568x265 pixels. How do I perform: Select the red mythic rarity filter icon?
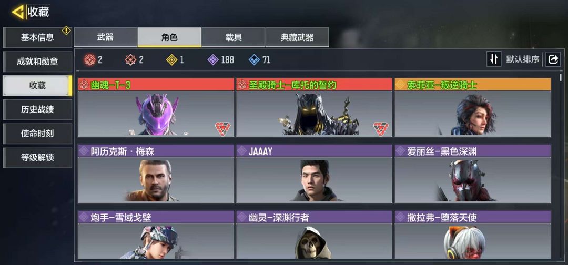pyautogui.click(x=90, y=60)
